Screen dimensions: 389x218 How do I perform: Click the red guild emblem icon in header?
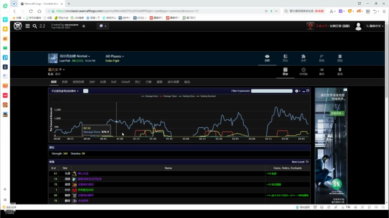(310, 26)
